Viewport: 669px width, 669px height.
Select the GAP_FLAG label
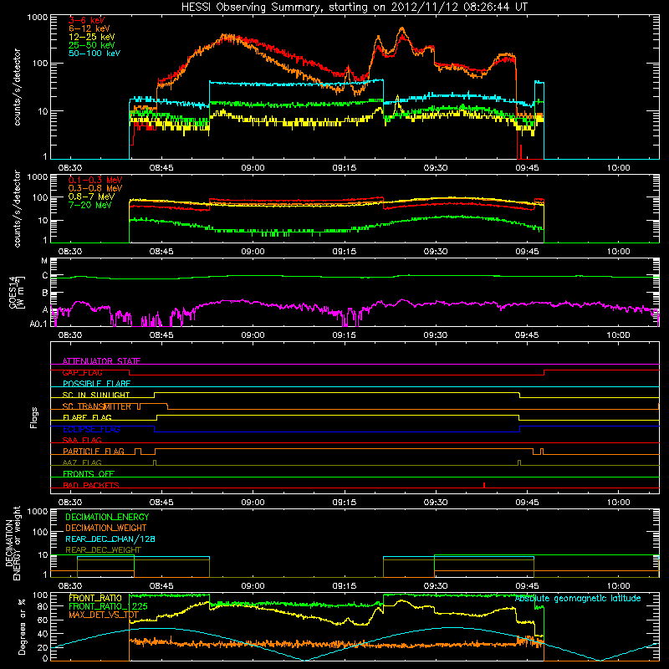click(x=82, y=372)
